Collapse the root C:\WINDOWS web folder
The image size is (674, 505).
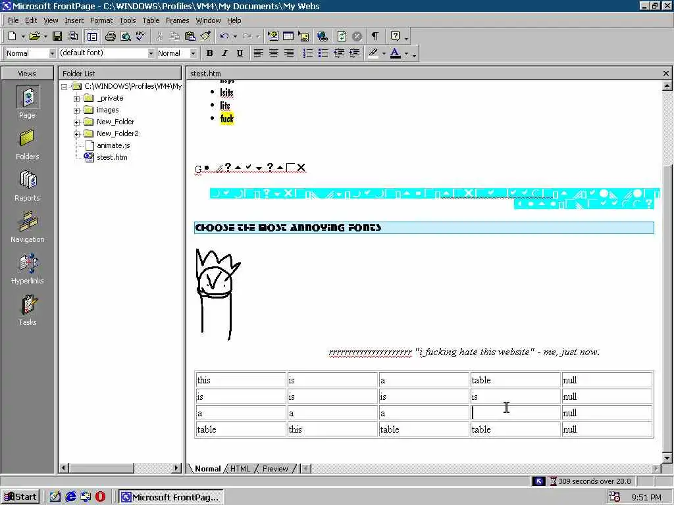64,86
